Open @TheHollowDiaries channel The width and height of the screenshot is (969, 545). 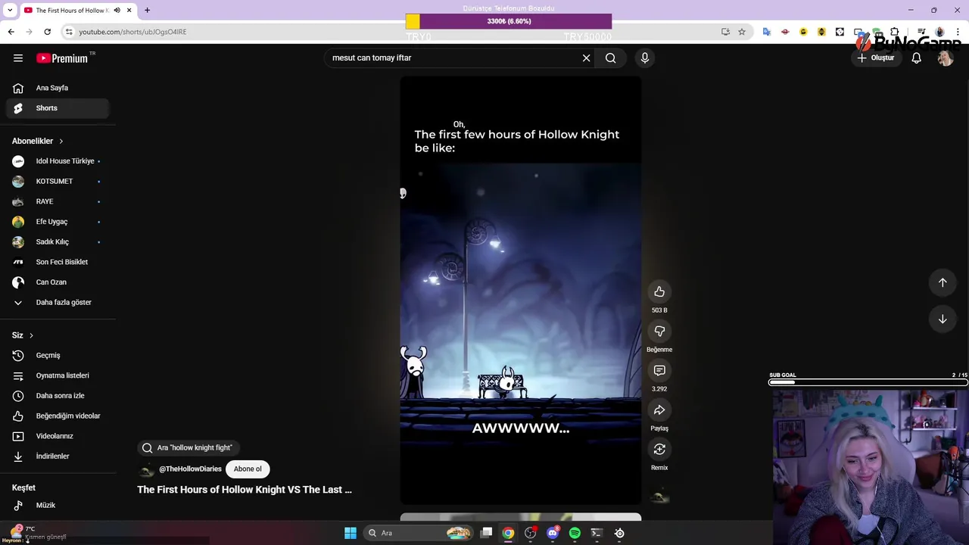tap(190, 469)
